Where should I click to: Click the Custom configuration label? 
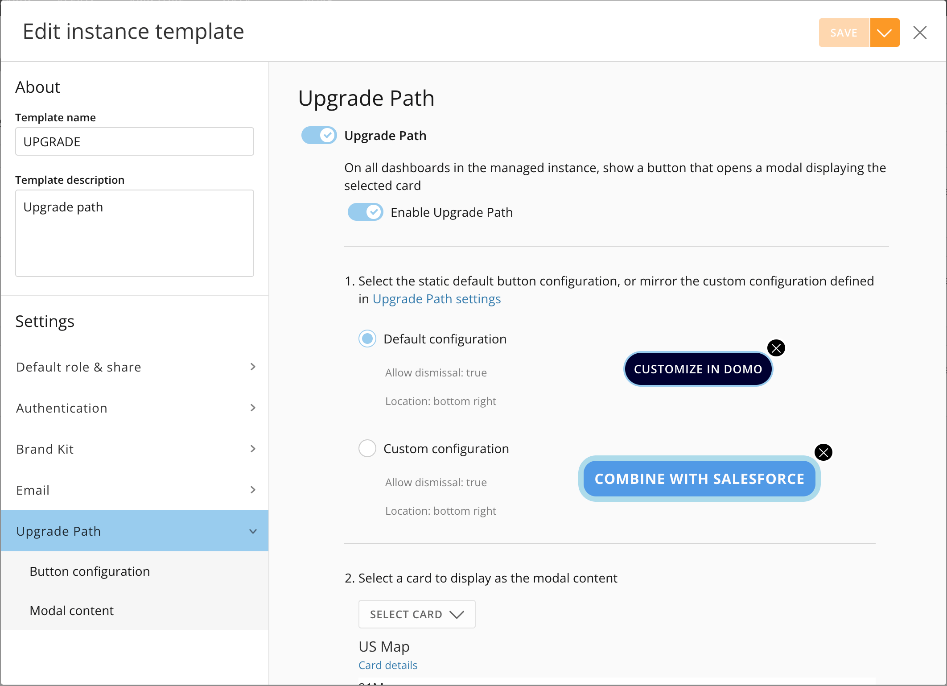[446, 449]
